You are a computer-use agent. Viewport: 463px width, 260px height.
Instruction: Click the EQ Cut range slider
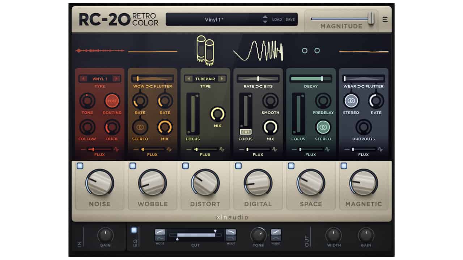(x=195, y=235)
